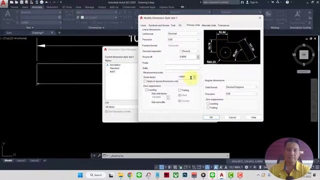The width and height of the screenshot is (320, 180).
Task: Click the Add Current Scale icon in Annotation Scaling
Action: pyautogui.click(x=297, y=14)
